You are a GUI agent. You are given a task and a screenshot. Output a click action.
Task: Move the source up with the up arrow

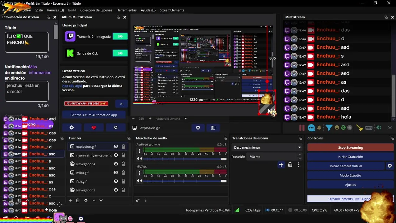[94, 200]
